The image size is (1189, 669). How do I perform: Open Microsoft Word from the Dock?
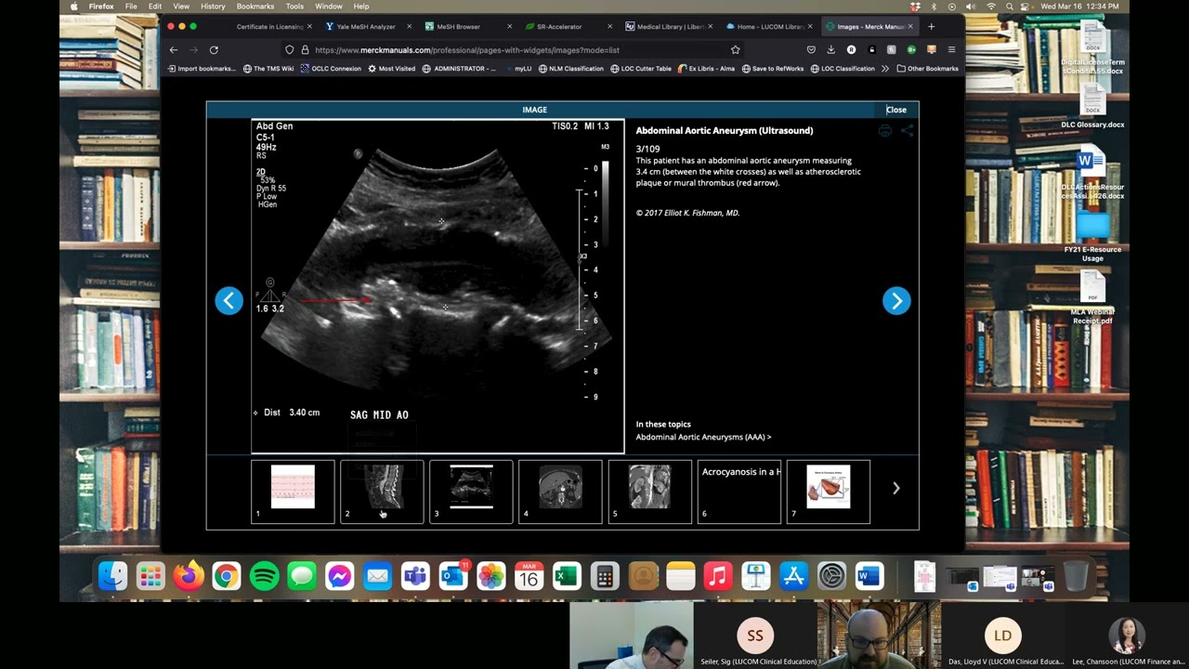(x=869, y=577)
